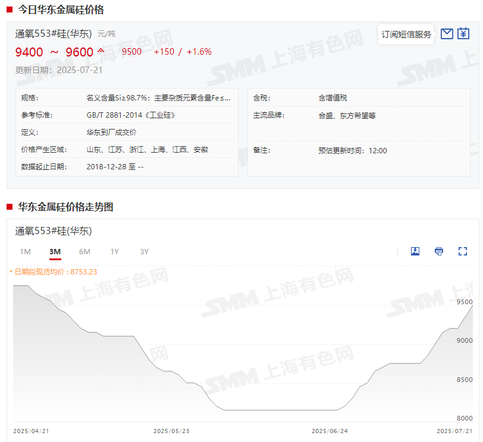The height and width of the screenshot is (442, 483).
Task: Click the 订阅短信服务 tooltip button
Action: point(406,34)
